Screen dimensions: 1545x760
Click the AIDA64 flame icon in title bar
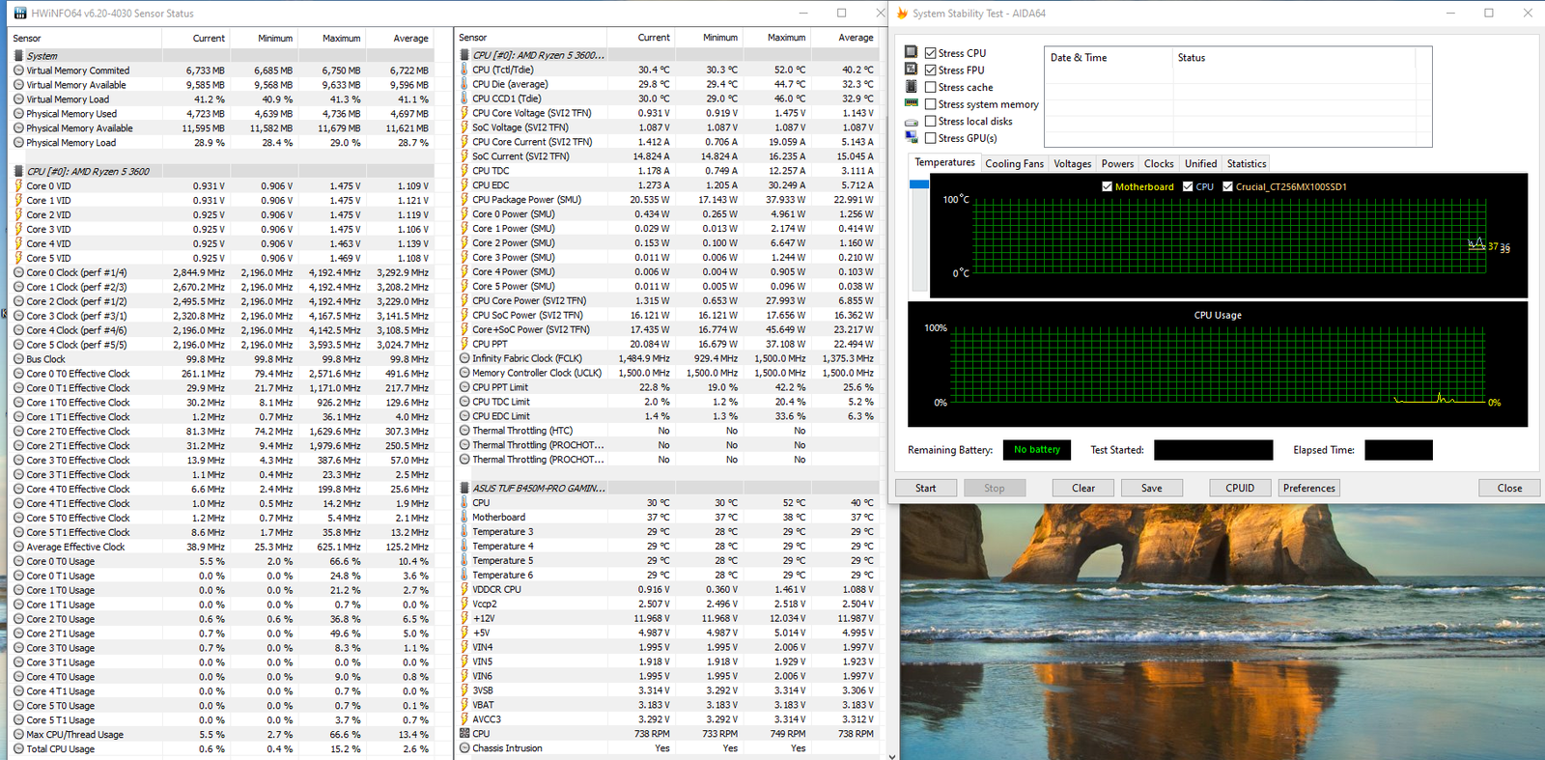click(903, 14)
